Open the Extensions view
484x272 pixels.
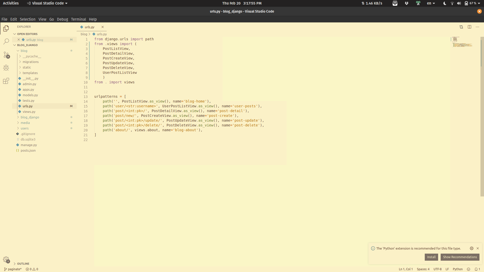6,81
